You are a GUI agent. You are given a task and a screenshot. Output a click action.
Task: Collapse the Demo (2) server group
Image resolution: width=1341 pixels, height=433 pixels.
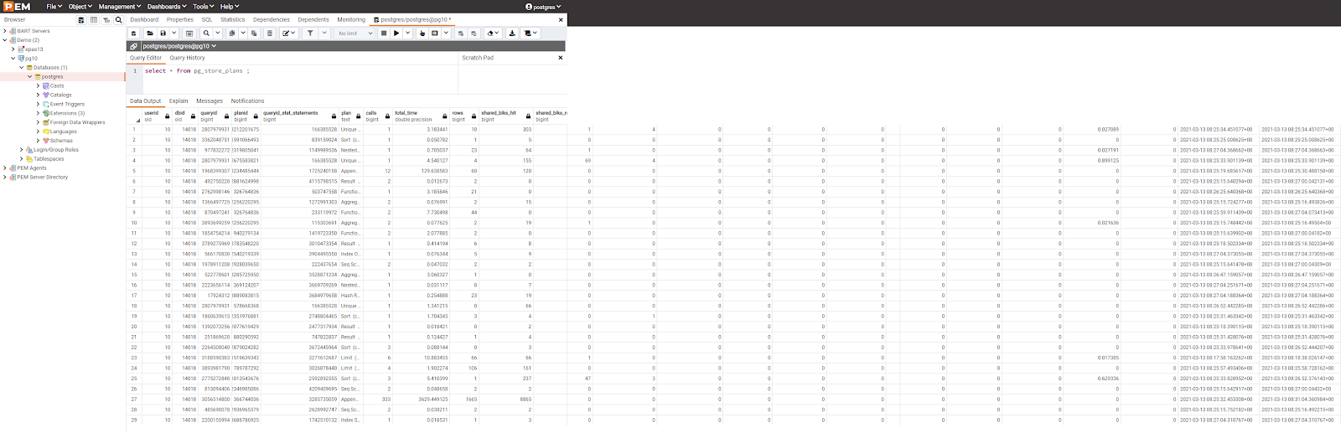click(5, 40)
